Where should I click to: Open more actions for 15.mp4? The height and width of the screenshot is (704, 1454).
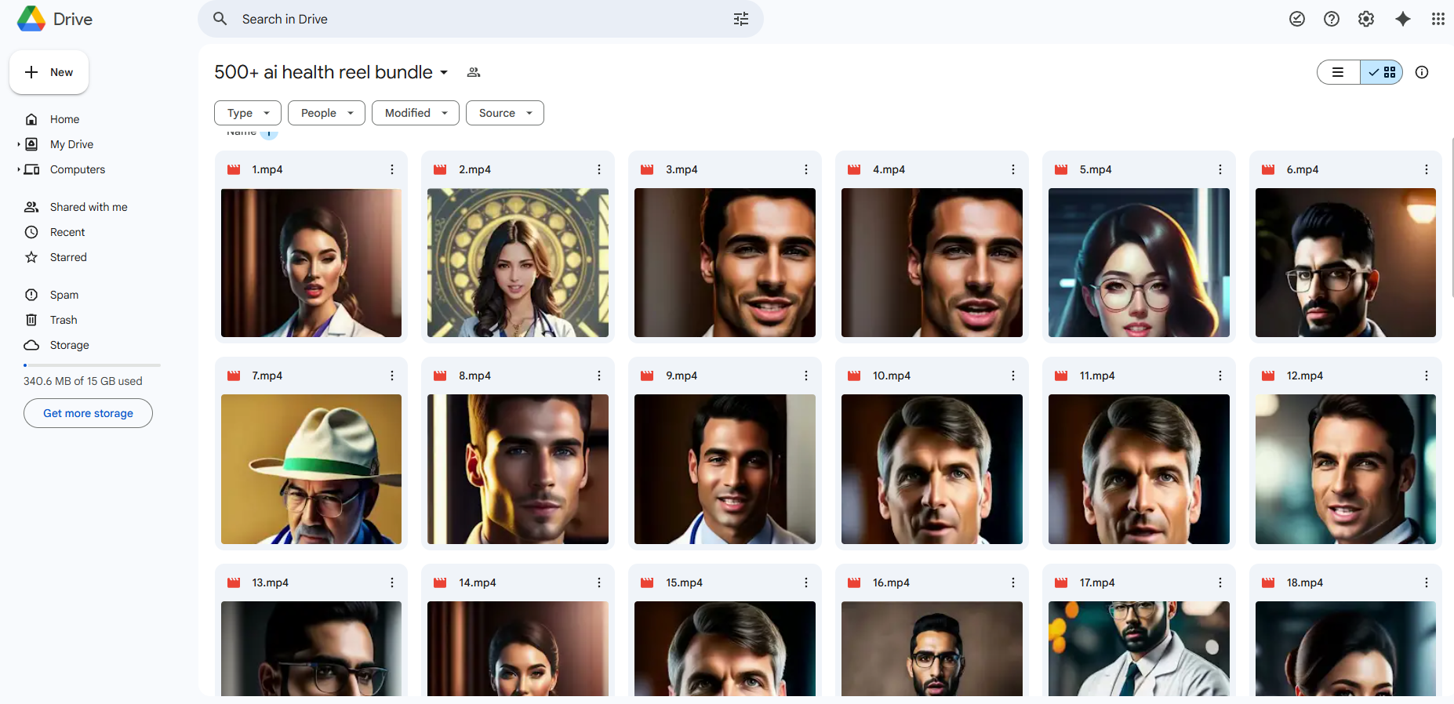tap(806, 582)
